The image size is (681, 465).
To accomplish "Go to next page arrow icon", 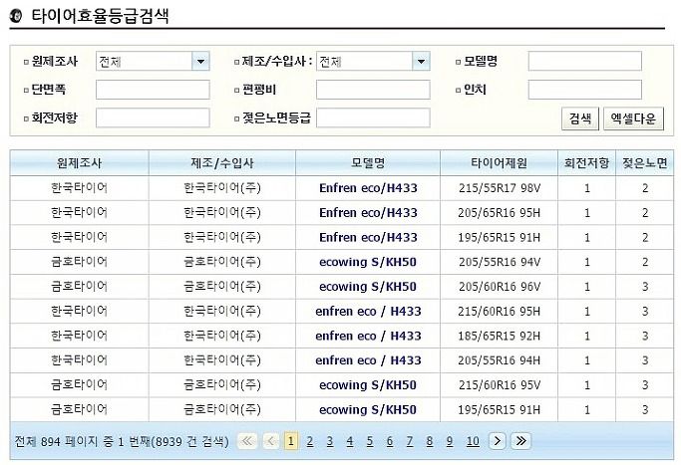I will pos(498,441).
